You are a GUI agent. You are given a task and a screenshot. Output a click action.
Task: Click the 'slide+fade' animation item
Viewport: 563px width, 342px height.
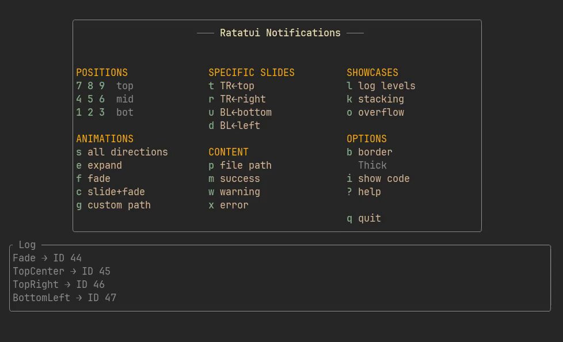[x=116, y=192]
